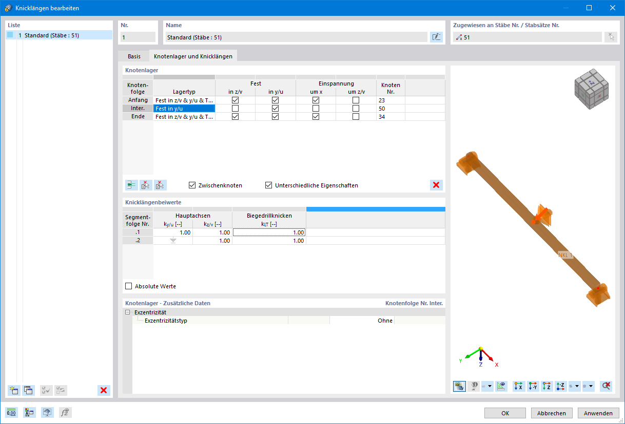This screenshot has width=625, height=424.
Task: Click the kz/v cell of segment .2
Action: pos(212,241)
